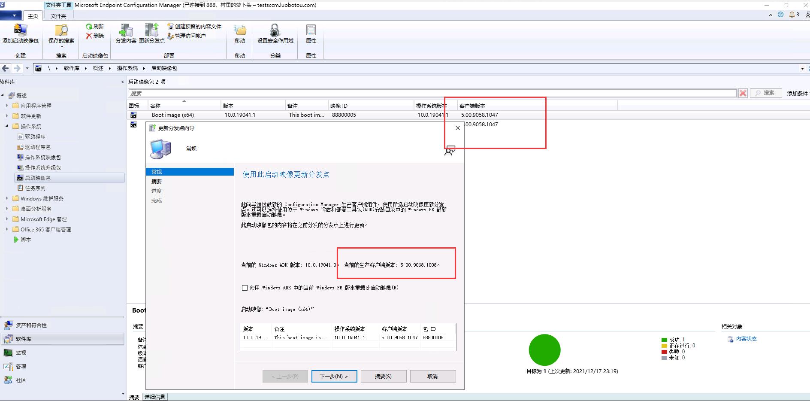Click Image ID (映像 ID) column header
Image resolution: width=810 pixels, height=401 pixels.
[x=371, y=106]
